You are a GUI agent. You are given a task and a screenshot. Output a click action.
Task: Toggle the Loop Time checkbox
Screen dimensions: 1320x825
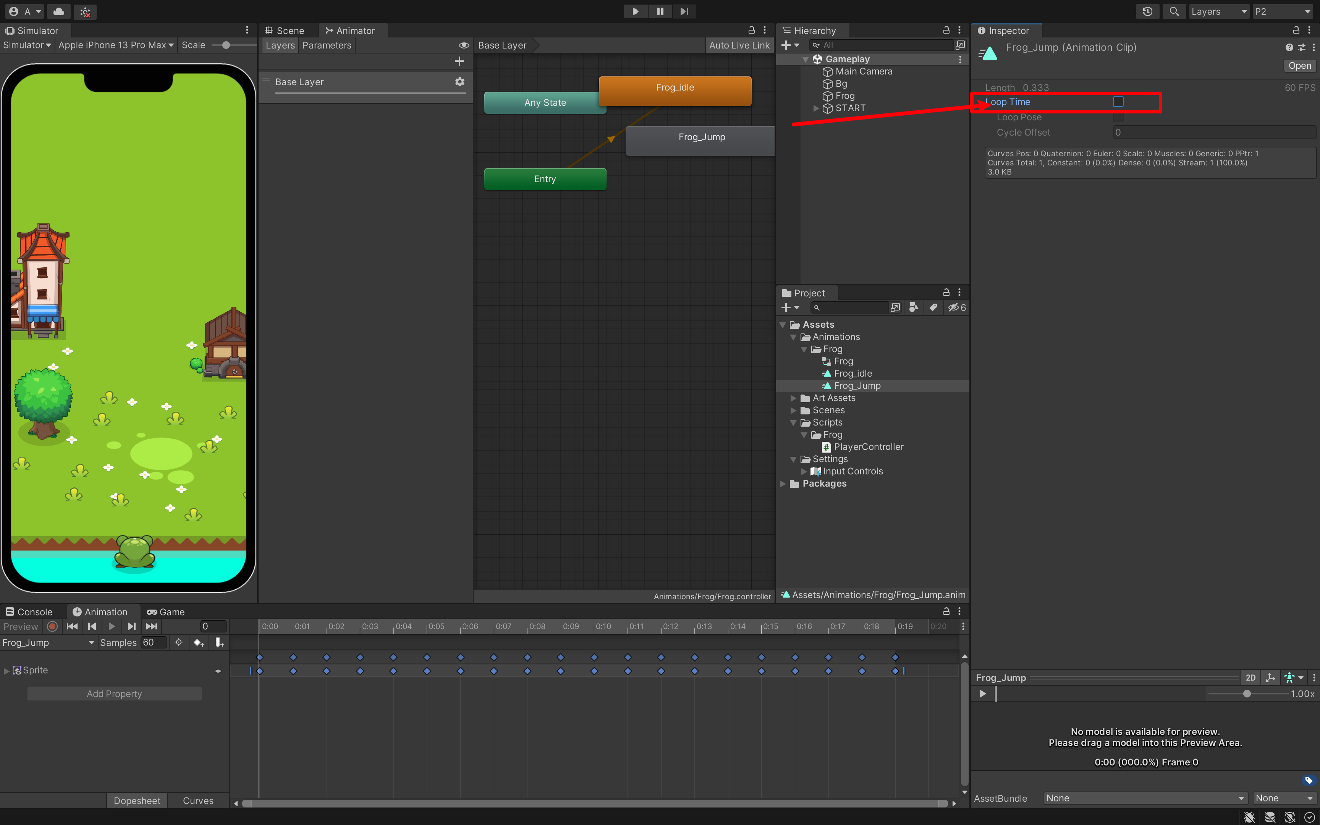click(1118, 102)
